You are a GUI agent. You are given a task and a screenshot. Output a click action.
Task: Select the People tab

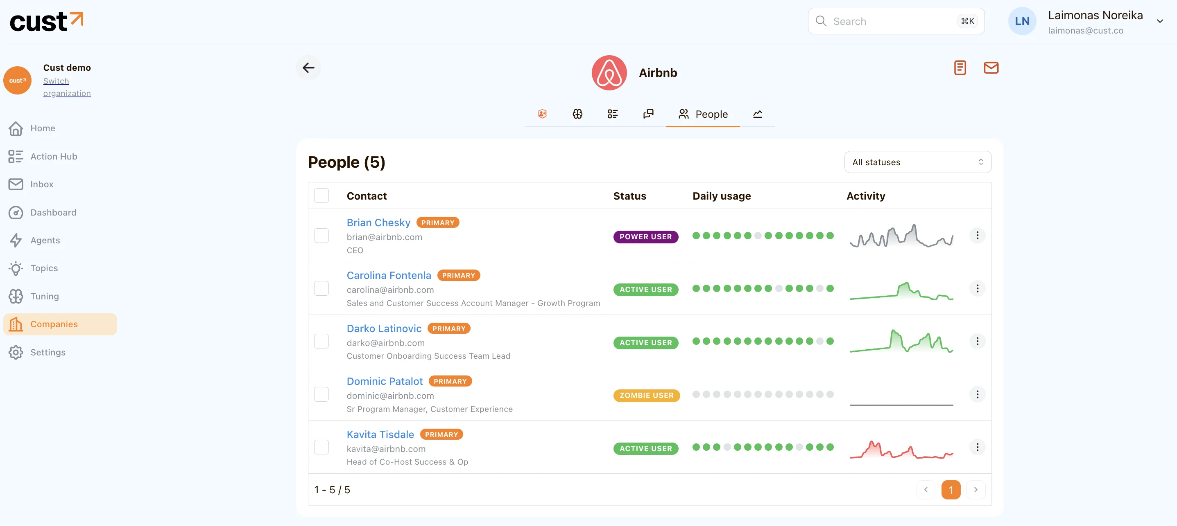point(703,114)
